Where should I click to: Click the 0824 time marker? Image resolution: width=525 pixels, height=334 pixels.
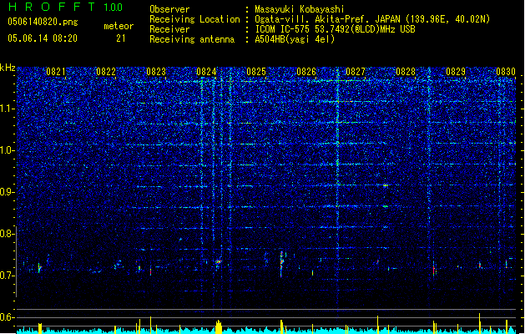[x=206, y=72]
